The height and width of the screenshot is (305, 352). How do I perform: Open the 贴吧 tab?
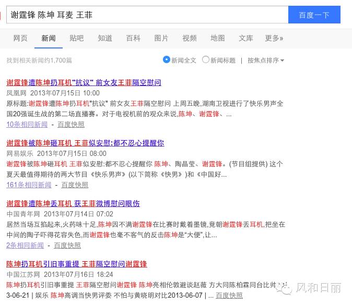pyautogui.click(x=77, y=39)
